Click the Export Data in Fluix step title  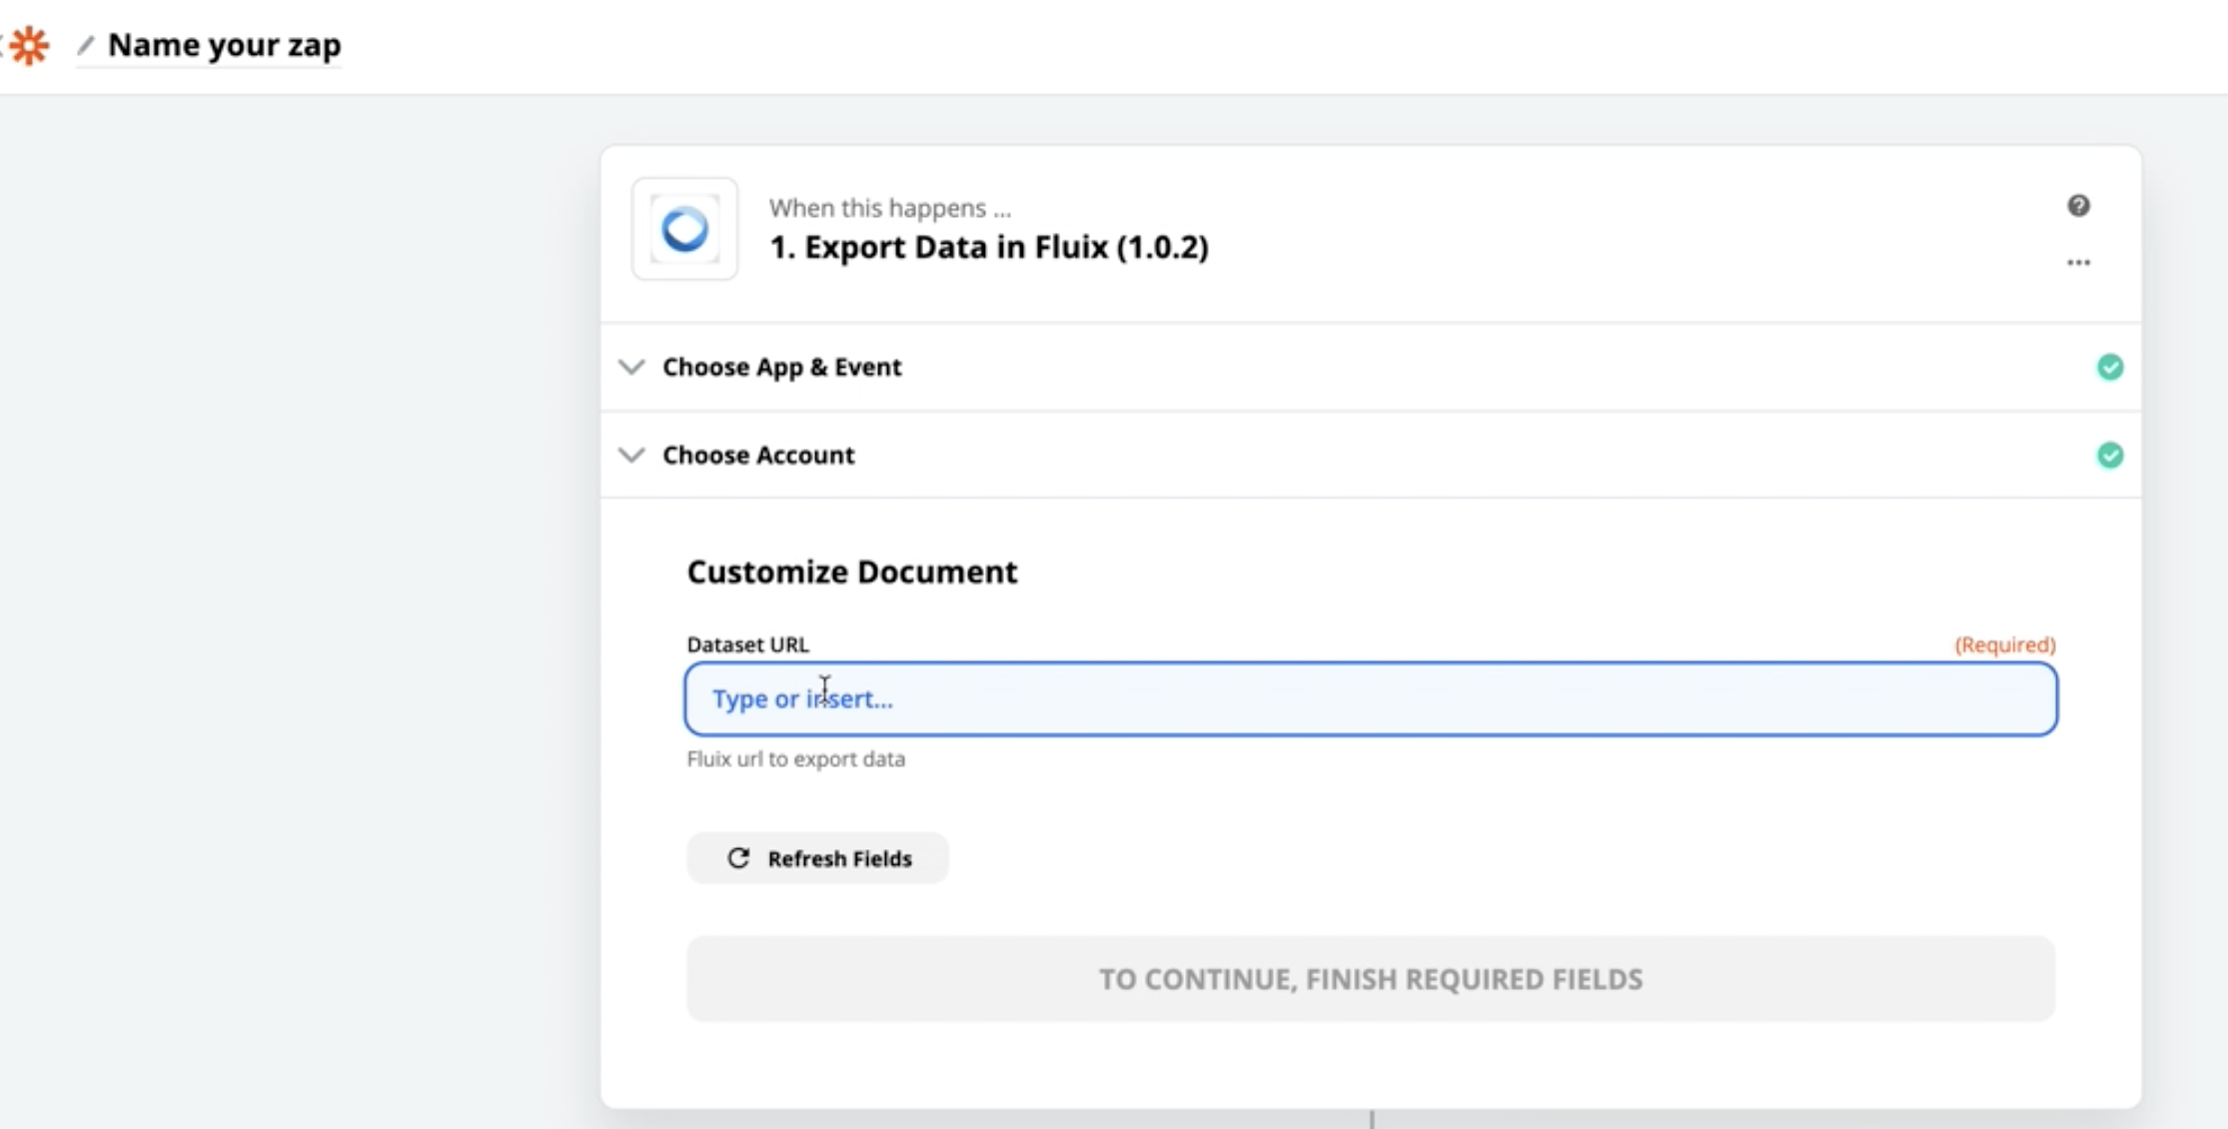click(x=988, y=247)
